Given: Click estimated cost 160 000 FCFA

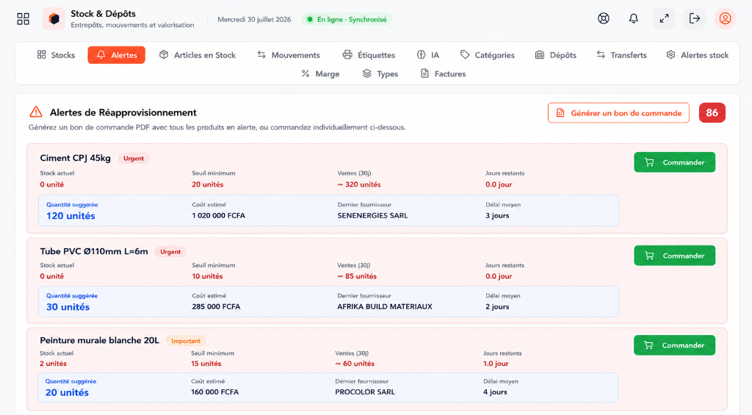Looking at the screenshot, I should tap(215, 392).
